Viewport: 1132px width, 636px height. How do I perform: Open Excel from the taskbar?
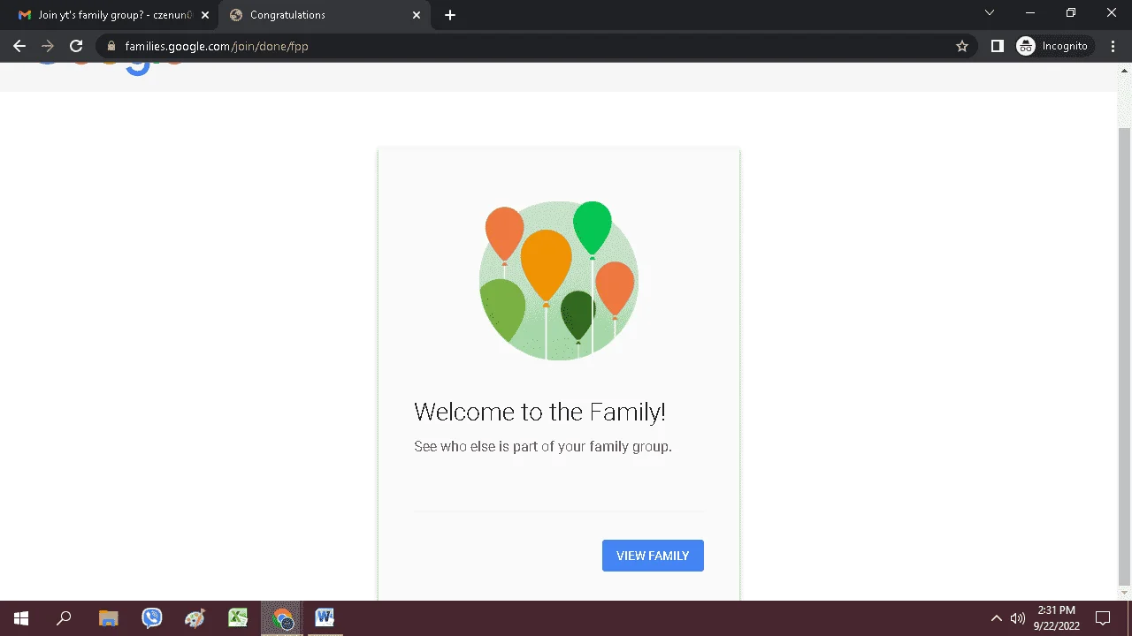(x=238, y=618)
